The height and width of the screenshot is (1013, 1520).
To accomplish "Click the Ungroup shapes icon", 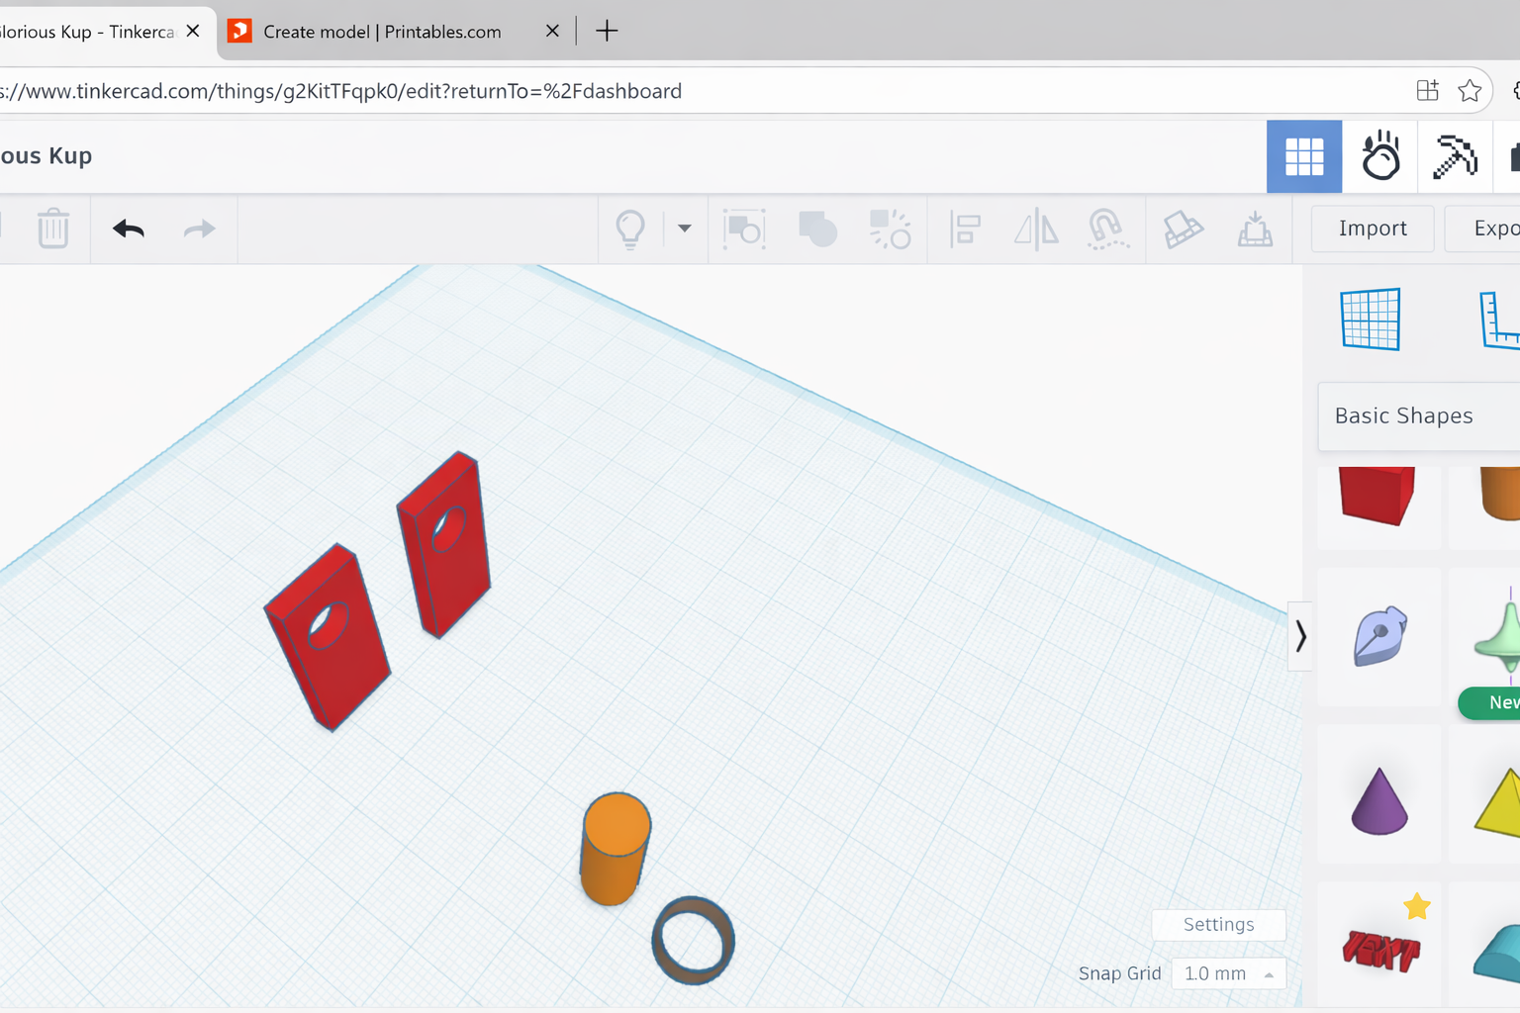I will (890, 229).
